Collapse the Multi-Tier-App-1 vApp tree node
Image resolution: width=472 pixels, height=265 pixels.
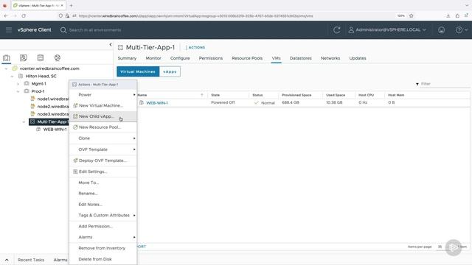pos(24,121)
